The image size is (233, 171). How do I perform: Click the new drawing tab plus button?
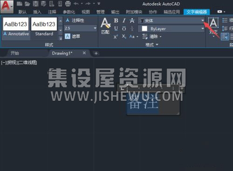click(x=96, y=53)
